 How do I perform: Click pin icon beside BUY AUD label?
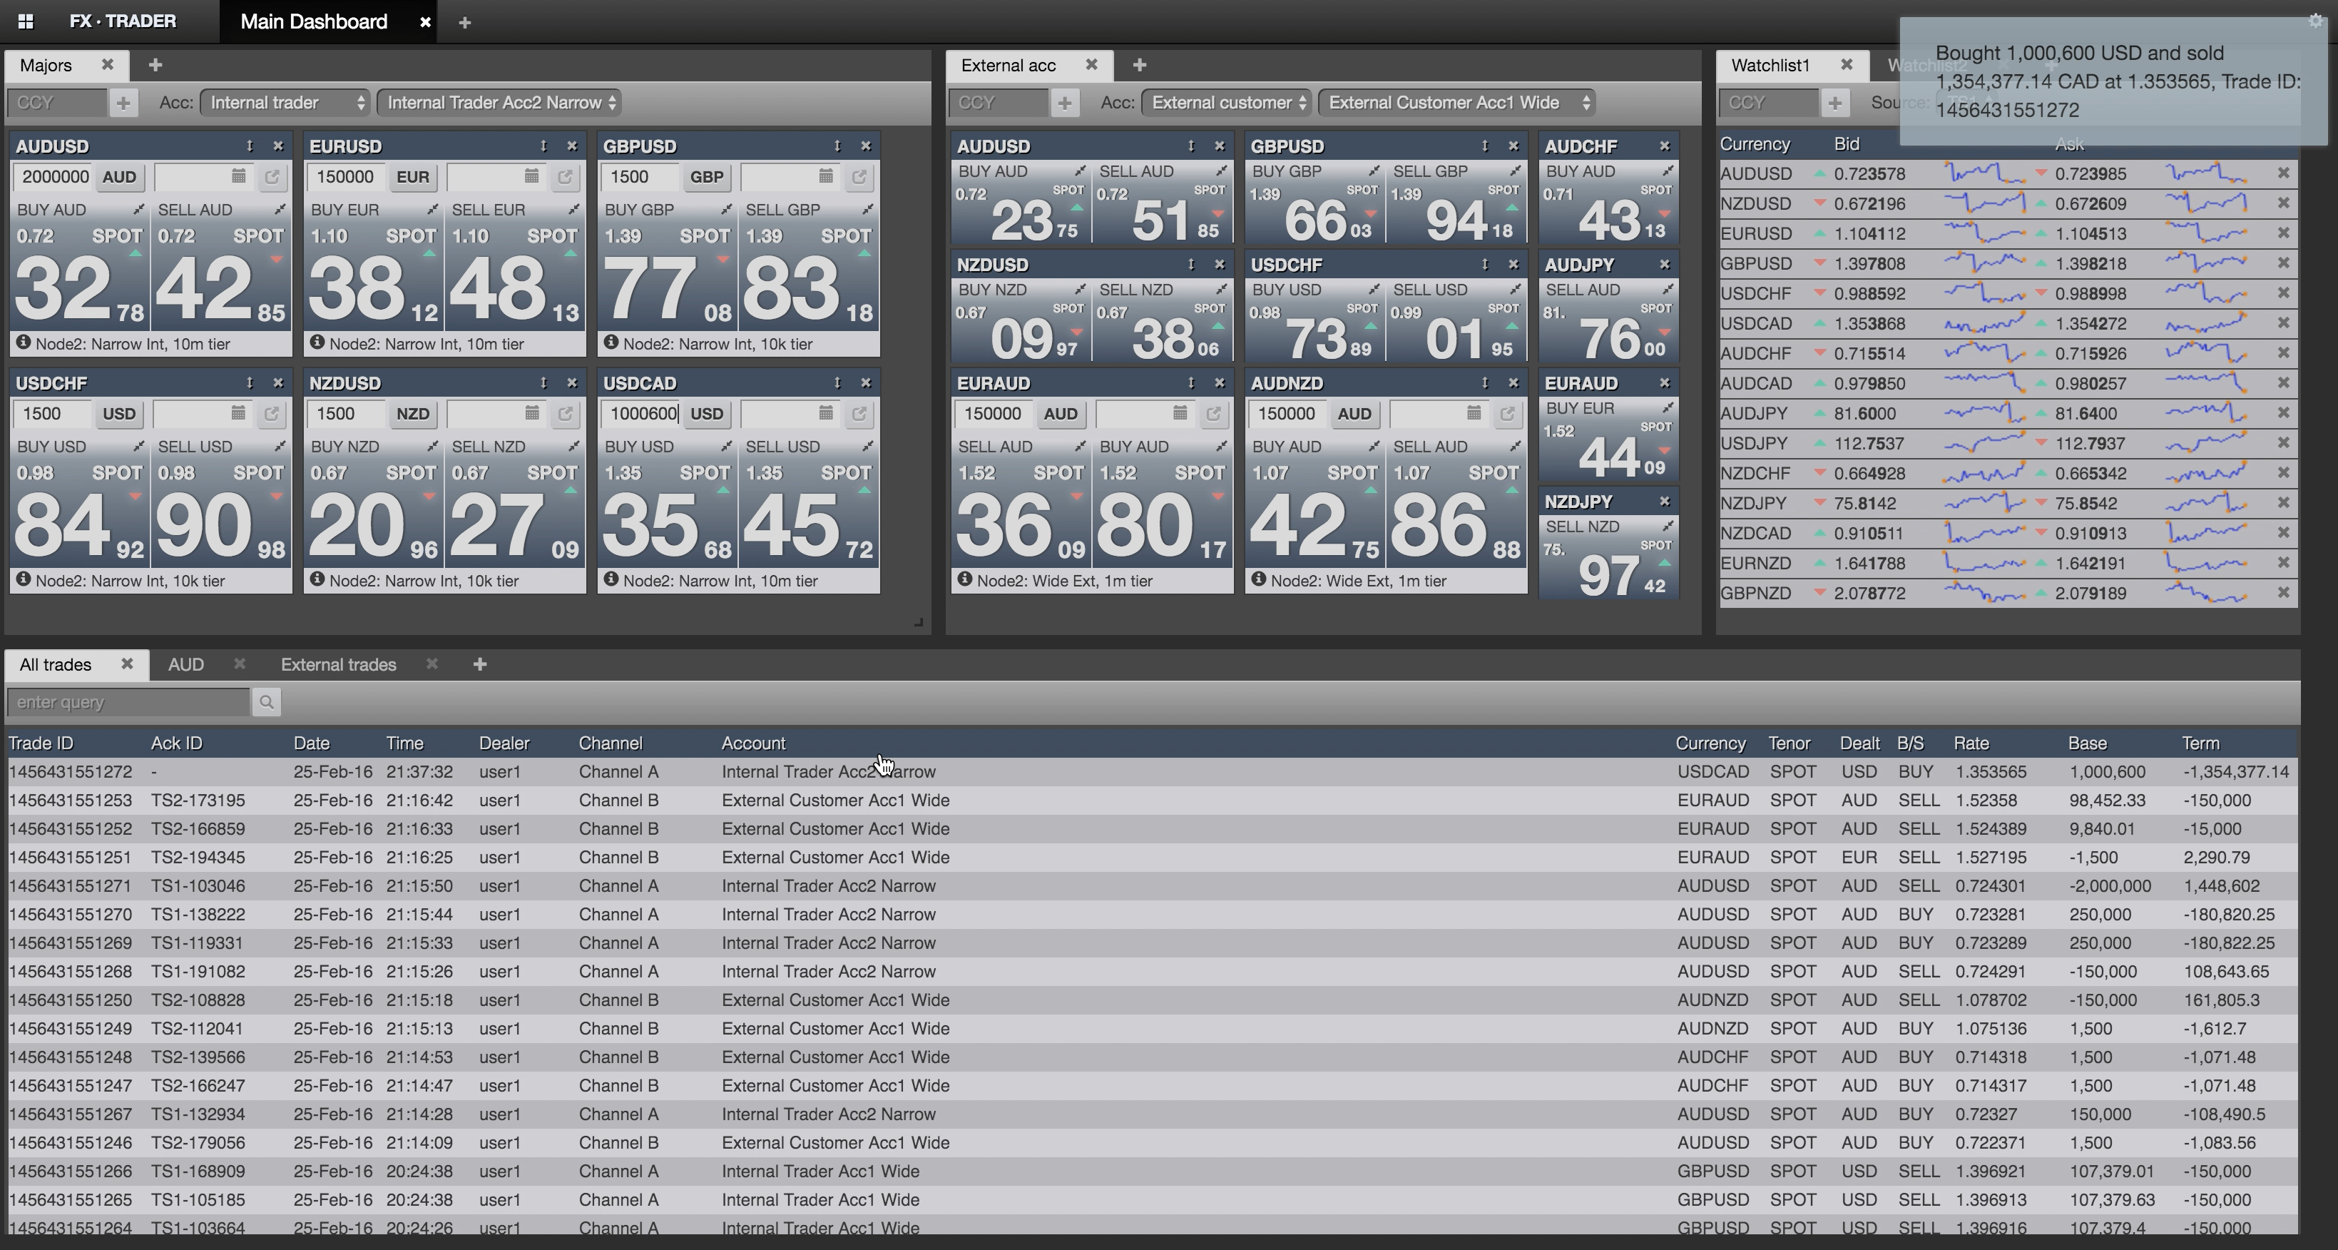pos(139,210)
